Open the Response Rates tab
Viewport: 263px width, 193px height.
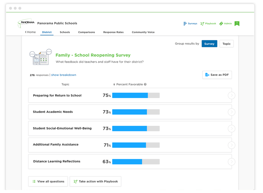(113, 32)
